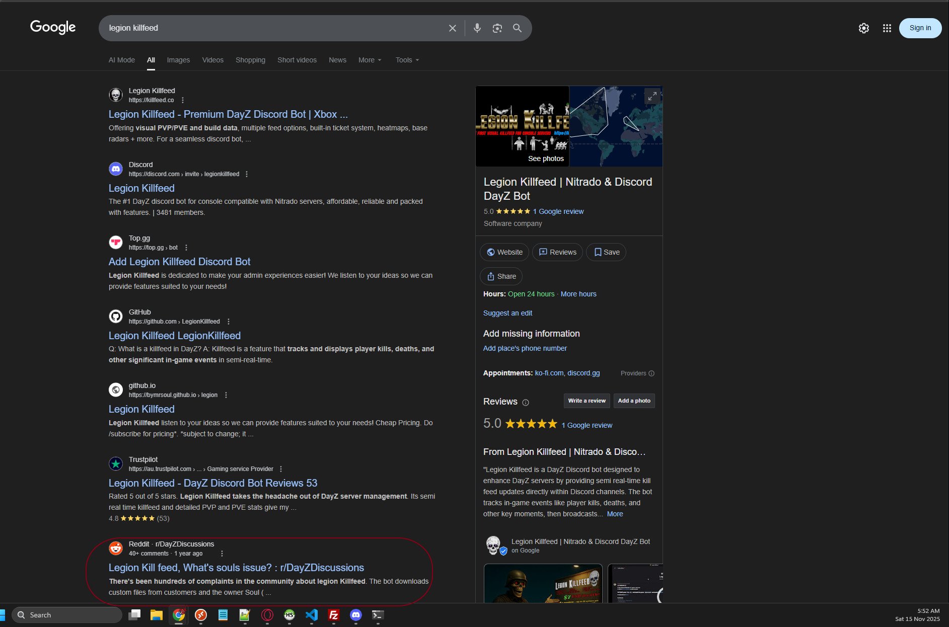Expand the Tools dropdown
The width and height of the screenshot is (949, 627).
407,60
